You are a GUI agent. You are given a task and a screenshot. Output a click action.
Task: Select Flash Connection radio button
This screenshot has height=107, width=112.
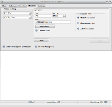[x=78, y=23]
